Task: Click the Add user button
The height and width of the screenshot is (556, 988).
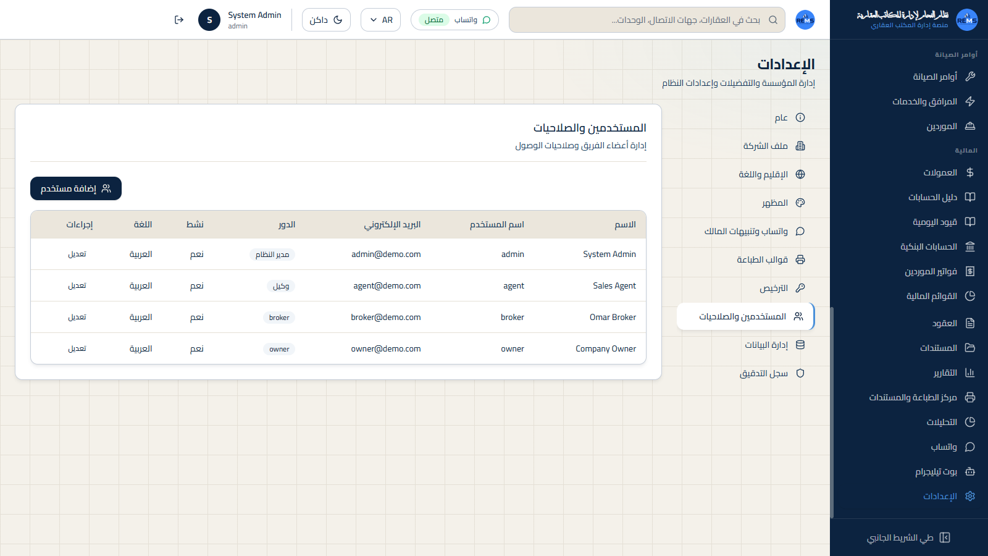Action: [x=76, y=188]
